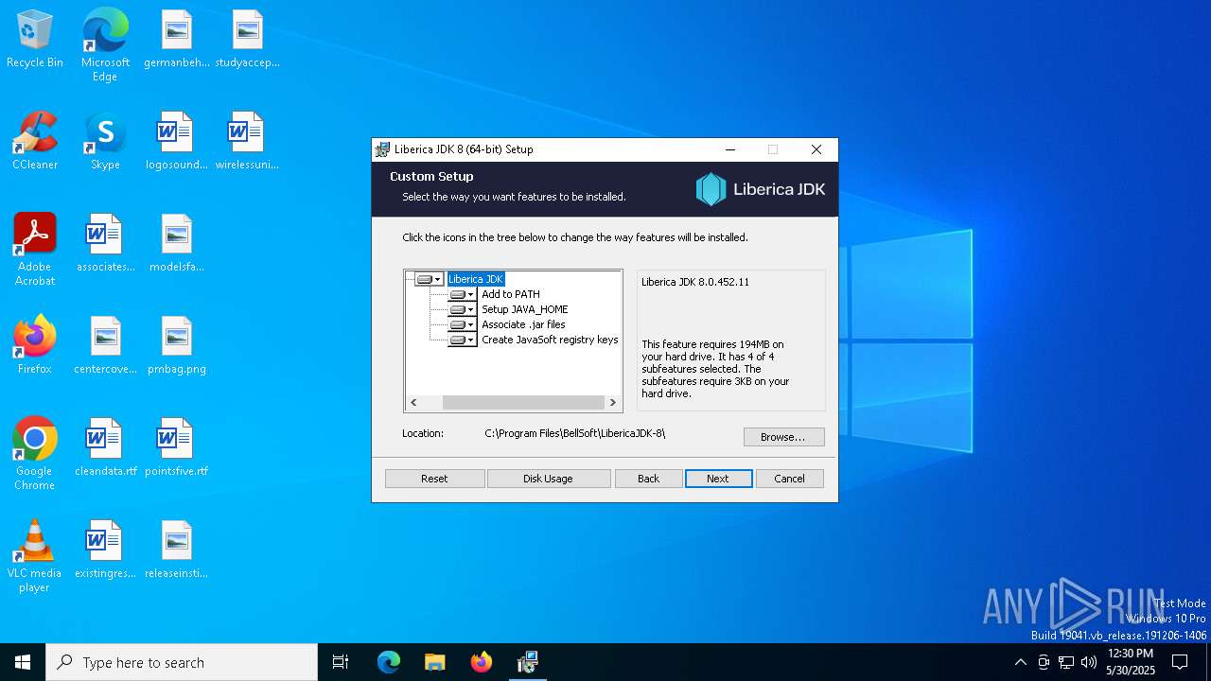
Task: Select the germanbeh image file icon
Action: (177, 40)
